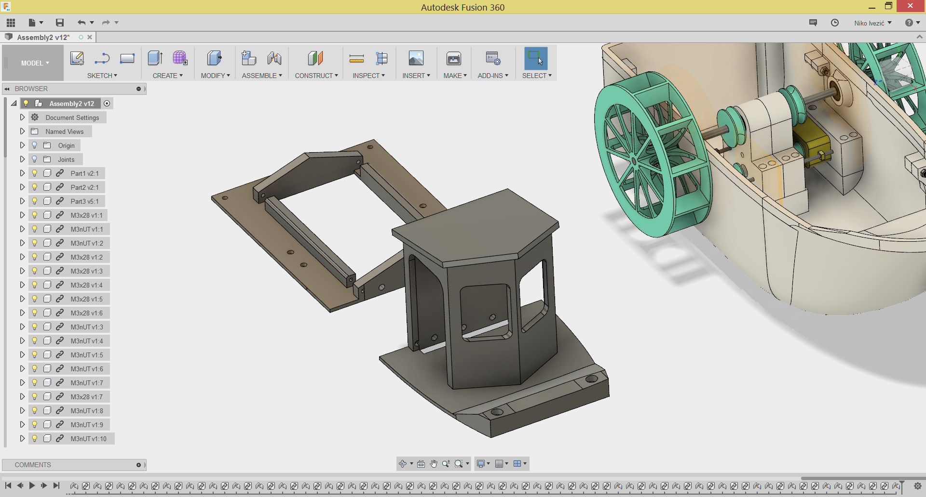Toggle visibility bulb of Joints folder

35,159
